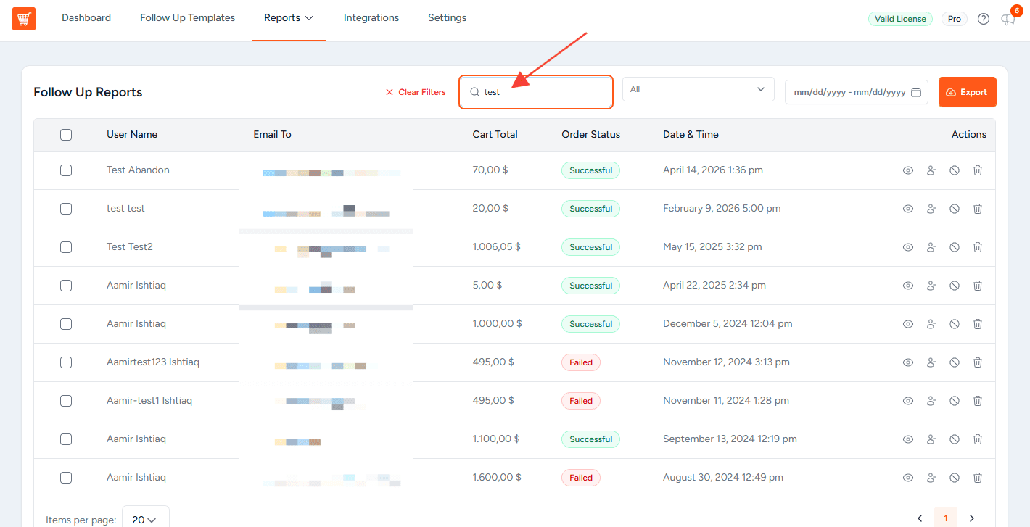1030x527 pixels.
Task: Check the Test Abandon row checkbox
Action: 66,170
